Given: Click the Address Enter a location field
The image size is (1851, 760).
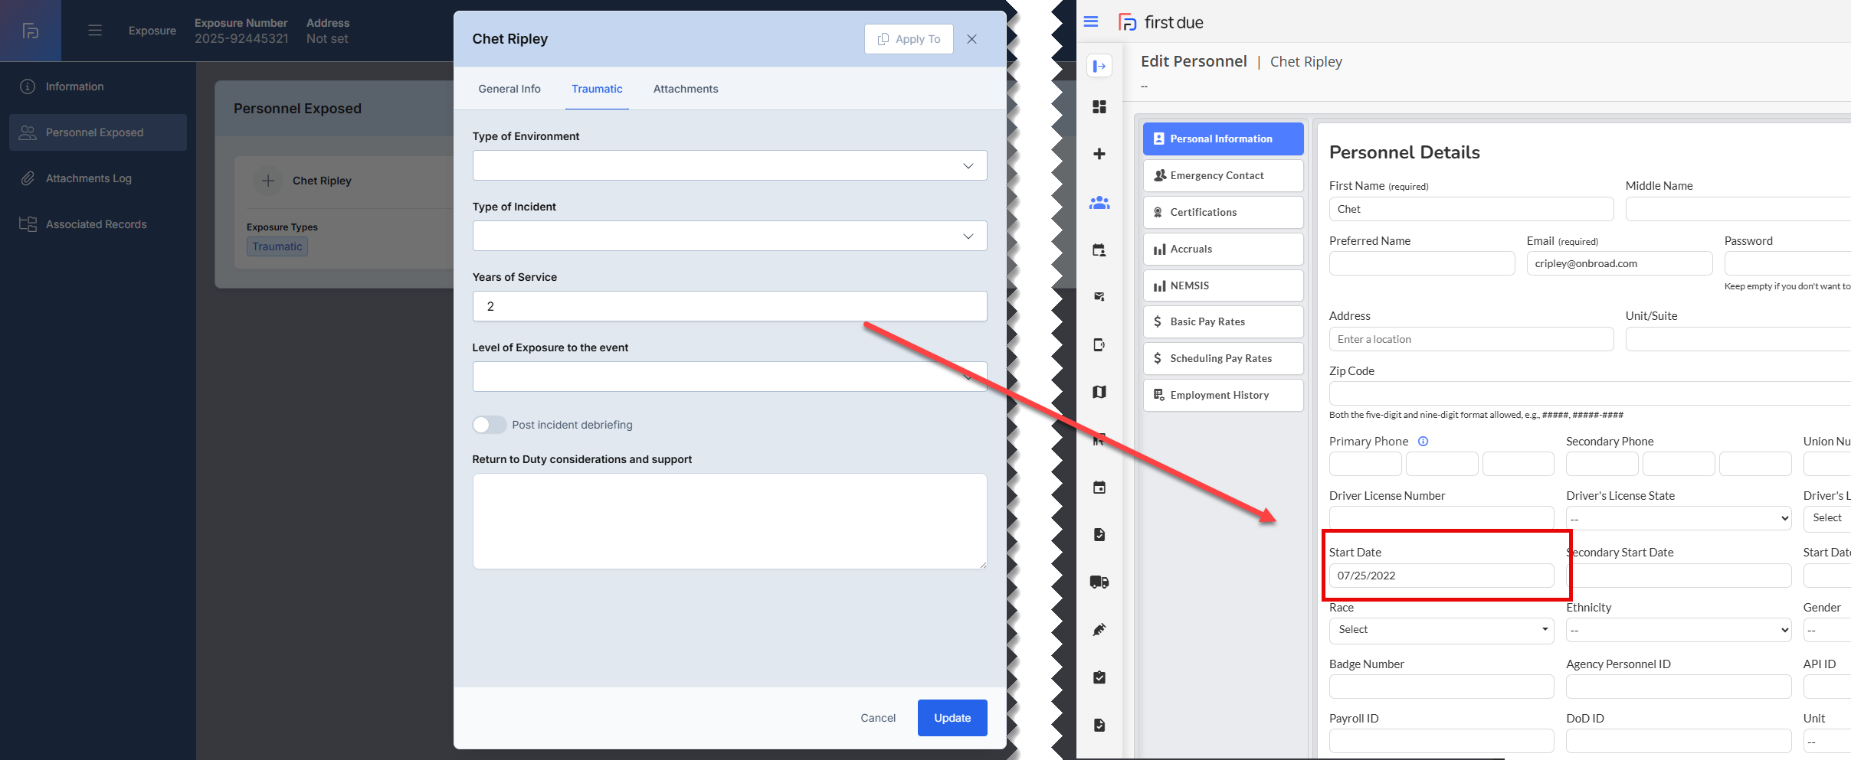Looking at the screenshot, I should point(1471,339).
